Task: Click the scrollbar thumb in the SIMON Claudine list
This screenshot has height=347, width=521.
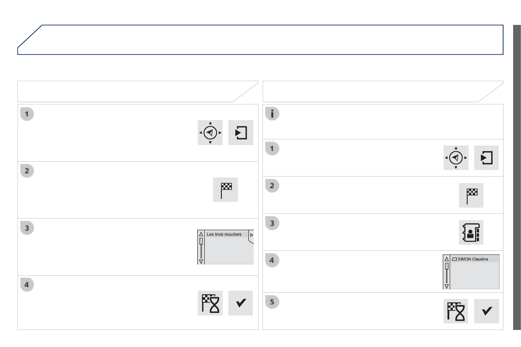Action: click(447, 266)
